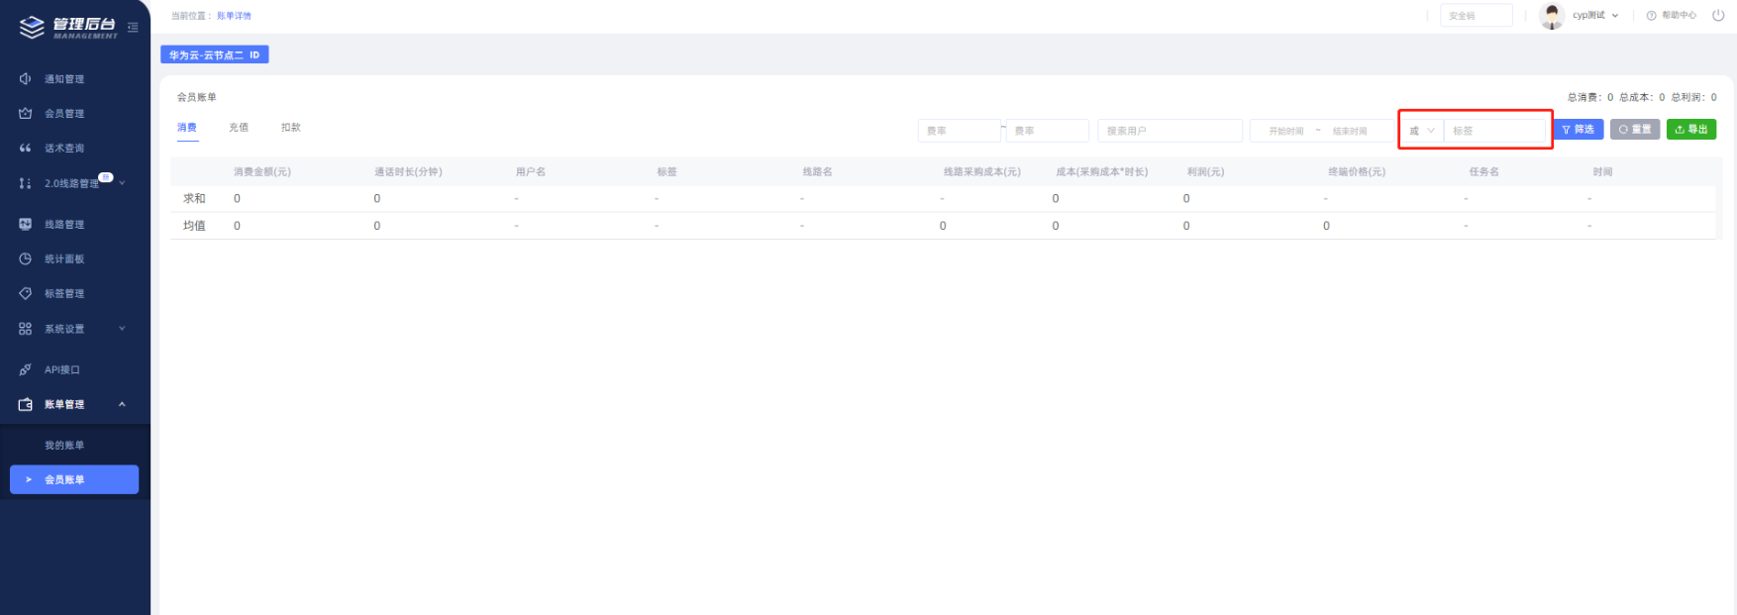Click the power logout icon

1718,15
